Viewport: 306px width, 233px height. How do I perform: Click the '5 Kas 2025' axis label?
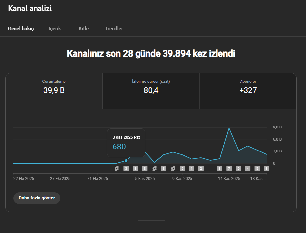coord(145,179)
